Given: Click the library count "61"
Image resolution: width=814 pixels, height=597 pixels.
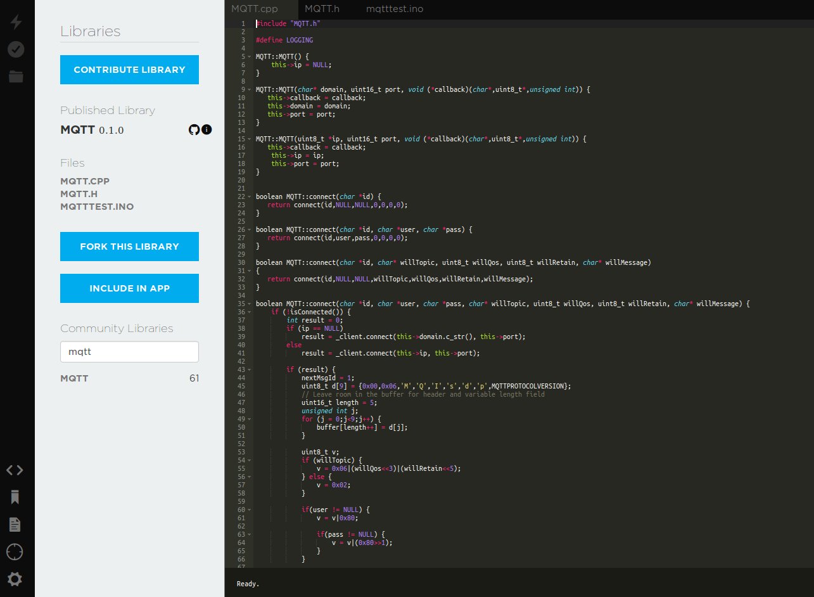Looking at the screenshot, I should tap(194, 378).
